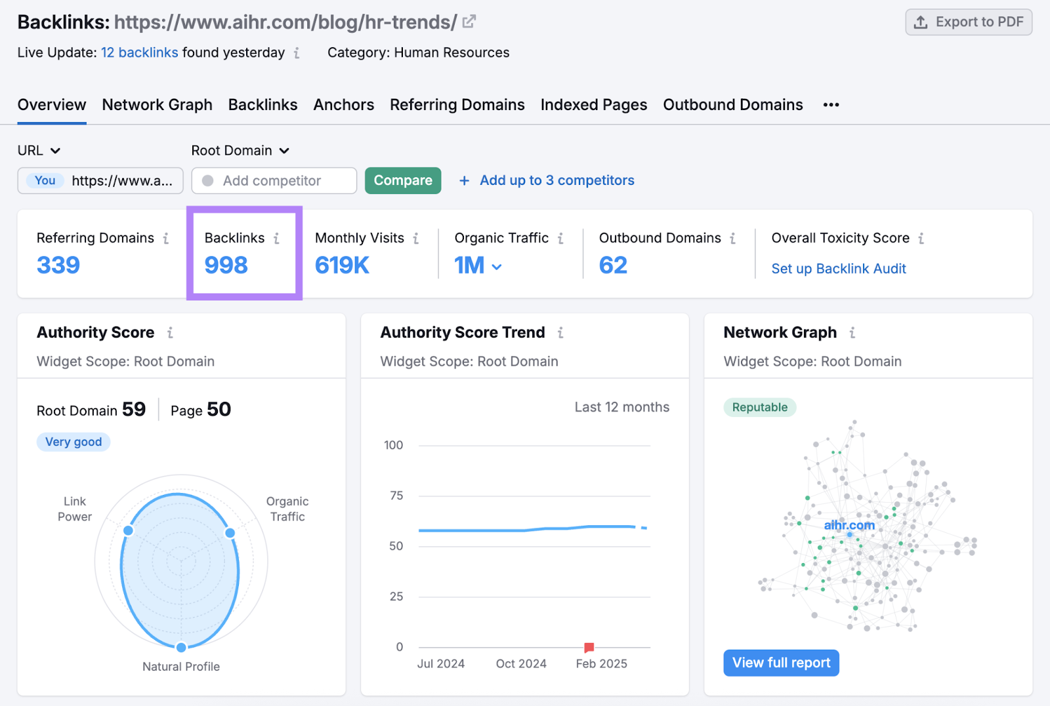Click the info icon beside Outbound Domains metric
1050x706 pixels.
coord(733,238)
